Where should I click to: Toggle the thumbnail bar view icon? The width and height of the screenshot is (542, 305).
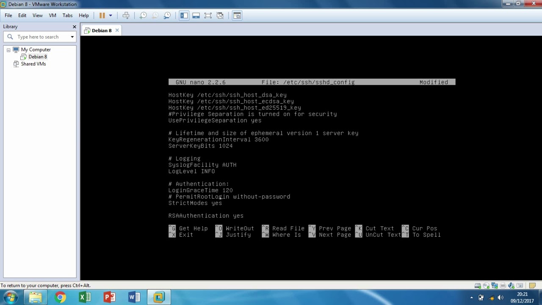(196, 16)
